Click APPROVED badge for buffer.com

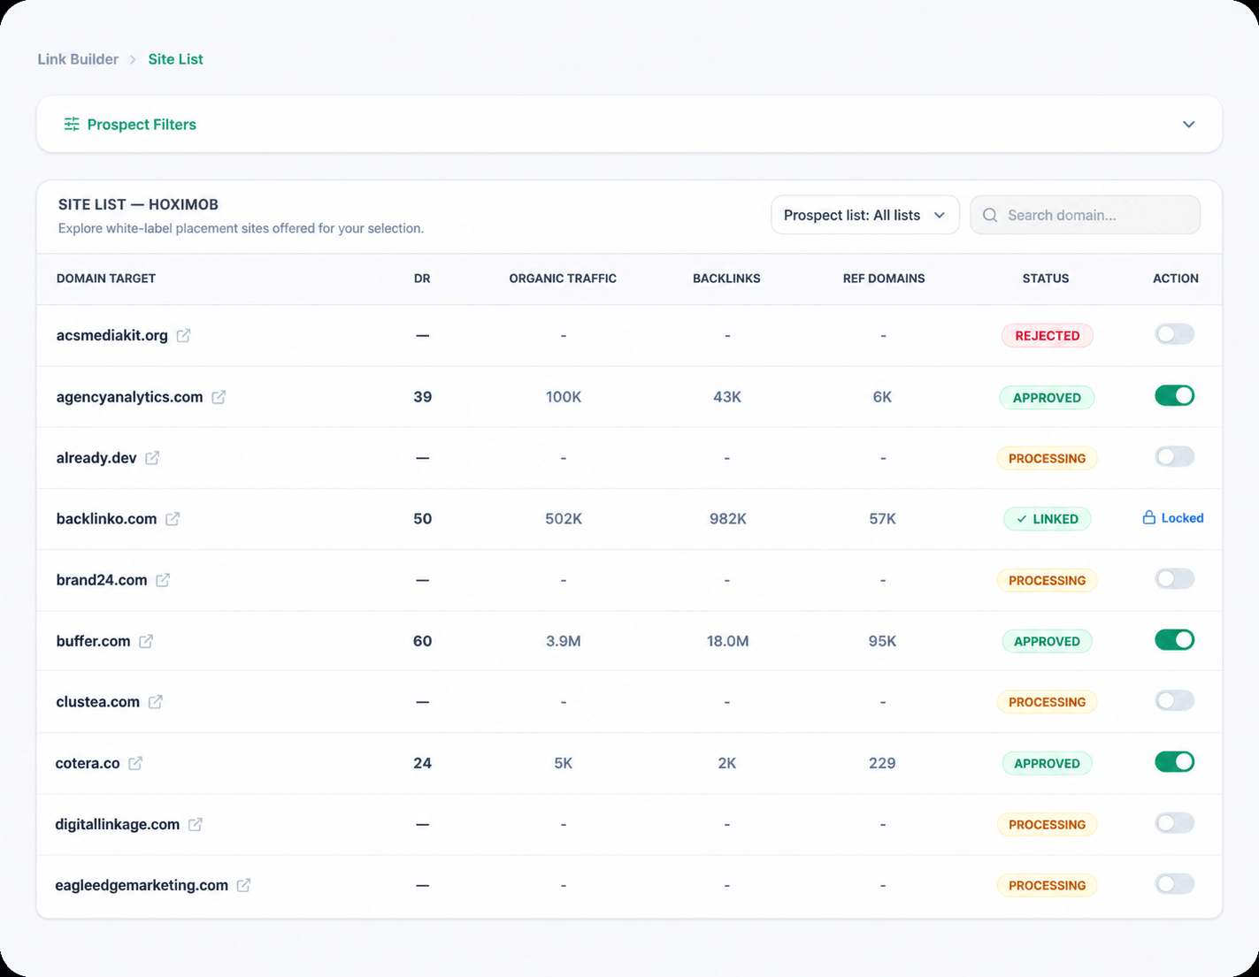(x=1047, y=641)
